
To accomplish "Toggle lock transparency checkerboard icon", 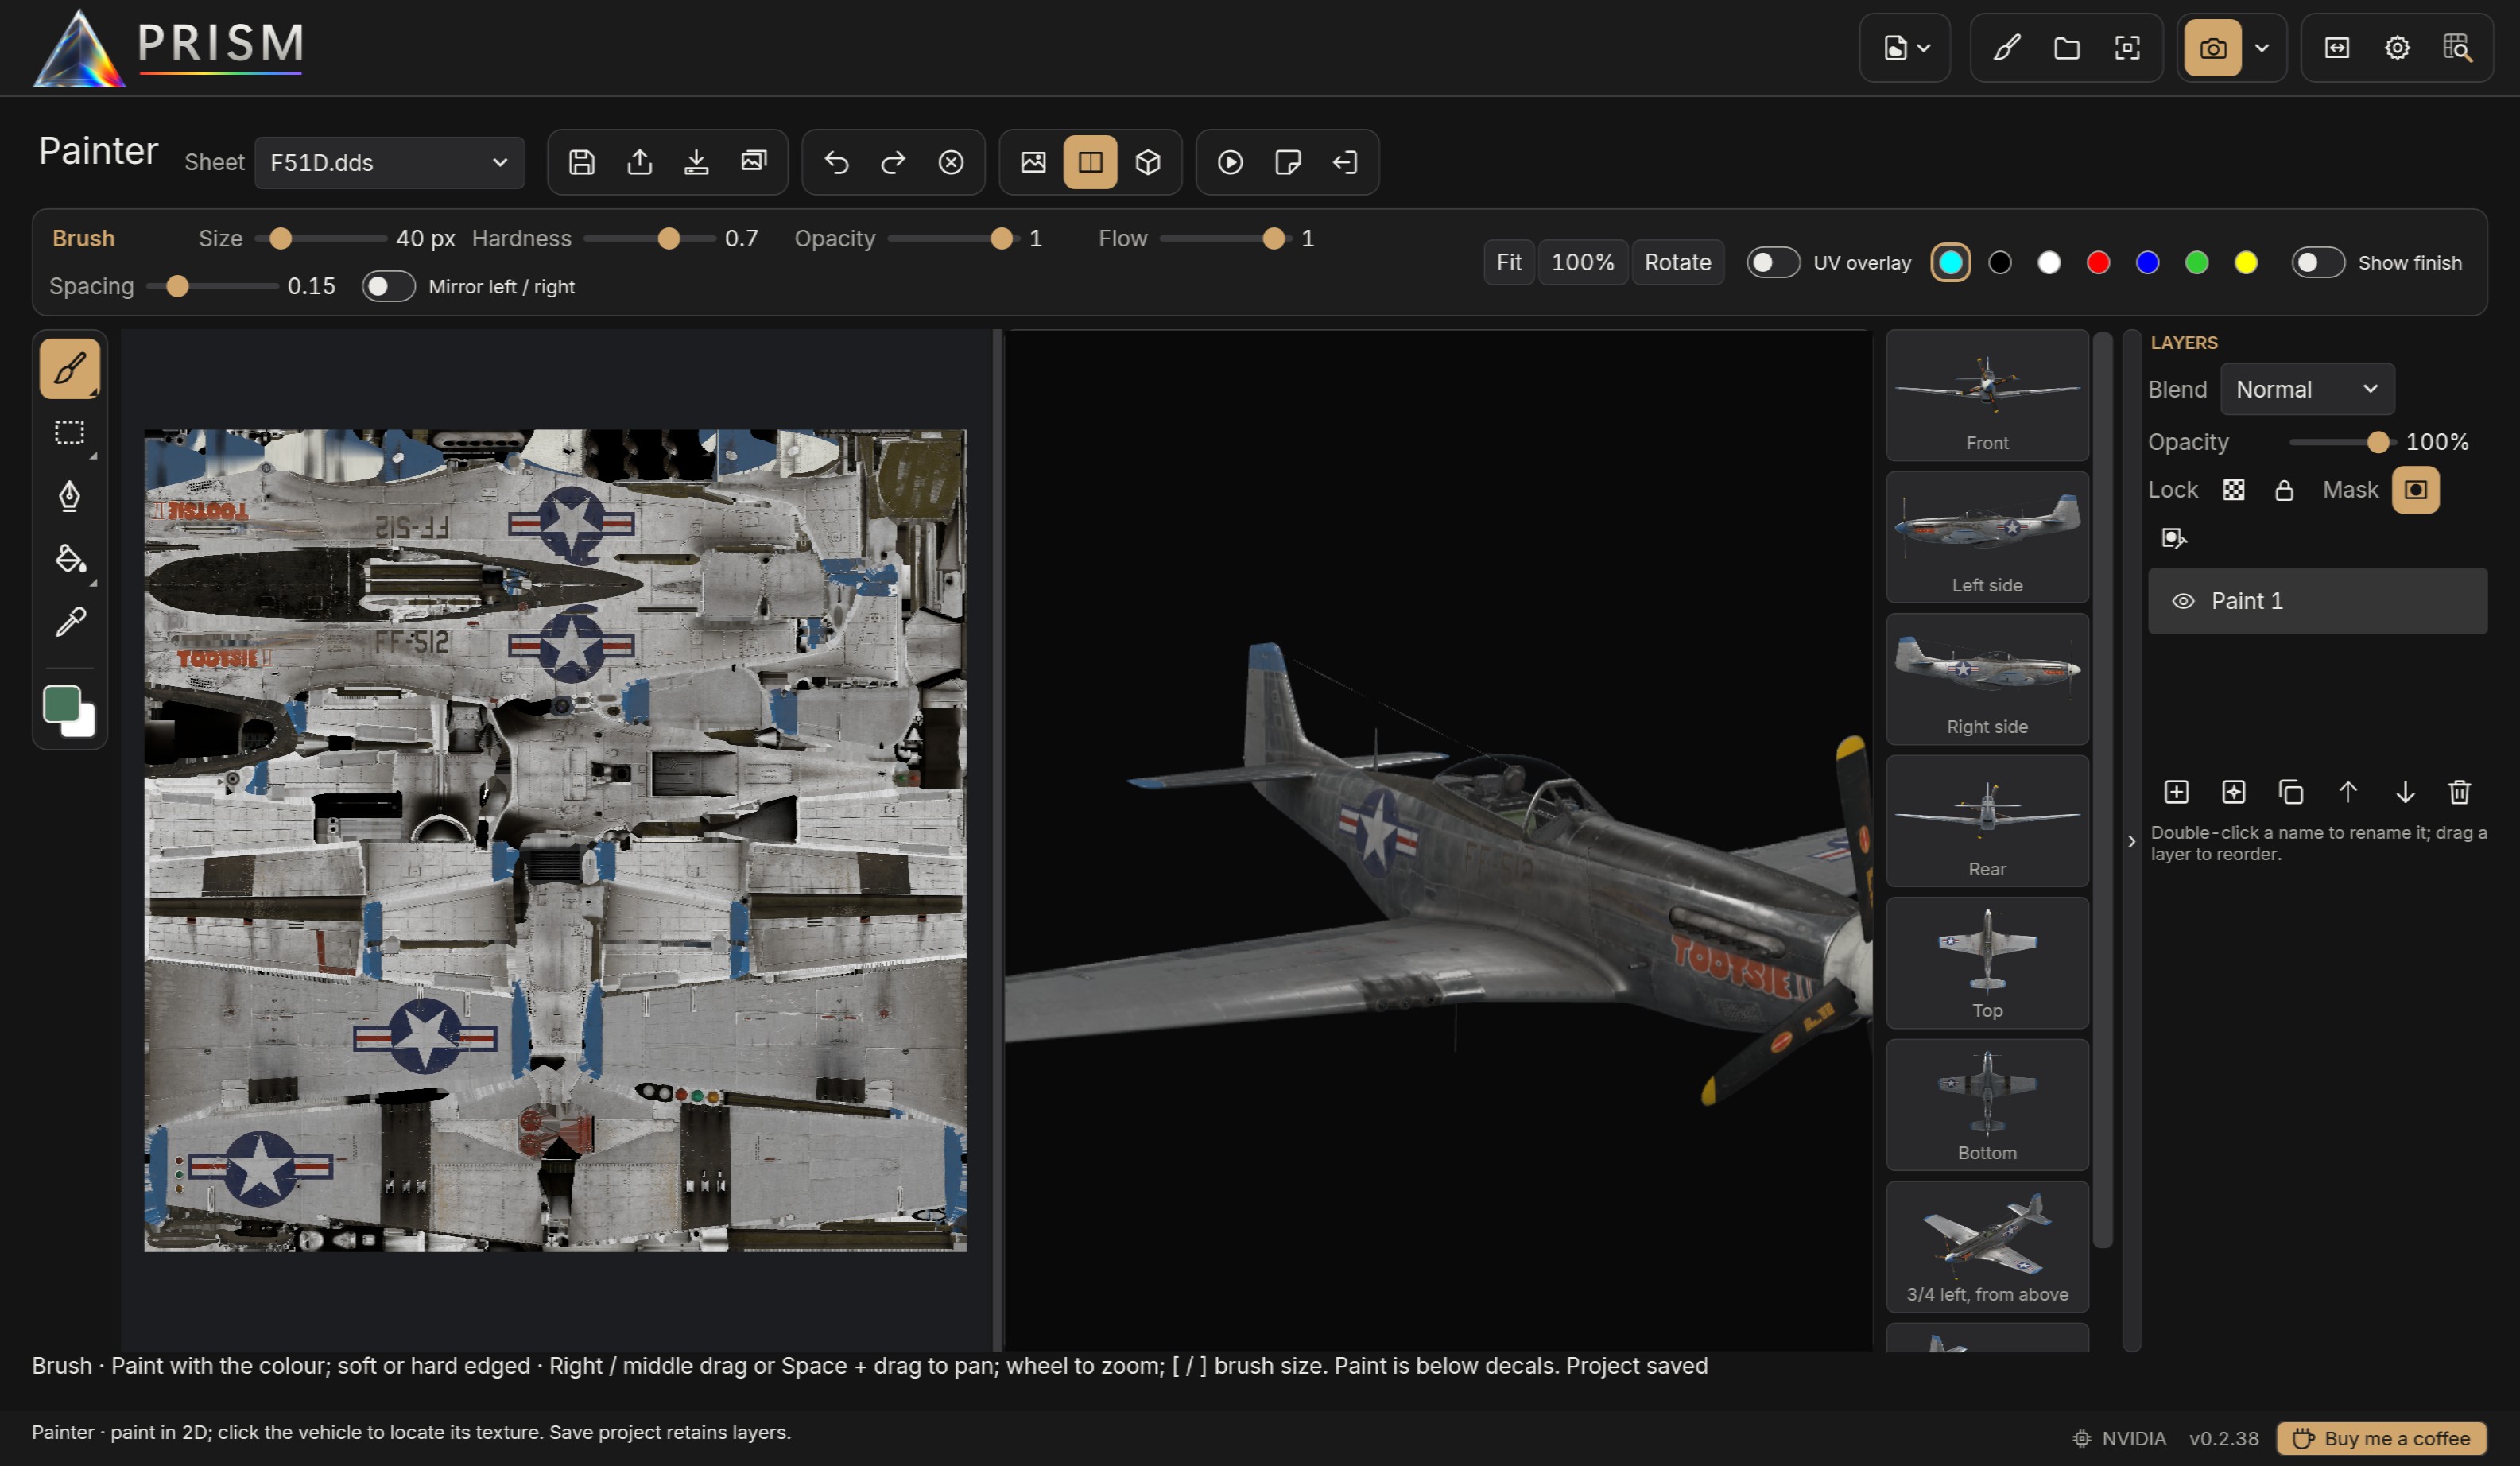I will [2233, 489].
